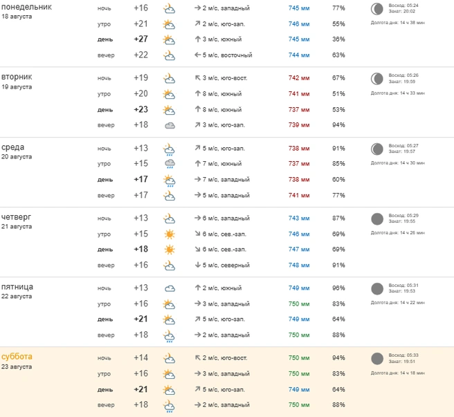Open the понедельник day heading
Image resolution: width=454 pixels, height=417 pixels.
click(26, 7)
